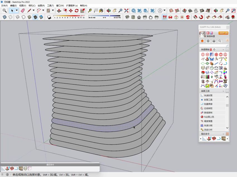This screenshot has height=177, width=237.
Task: Select the Offset tool
Action: click(65, 11)
